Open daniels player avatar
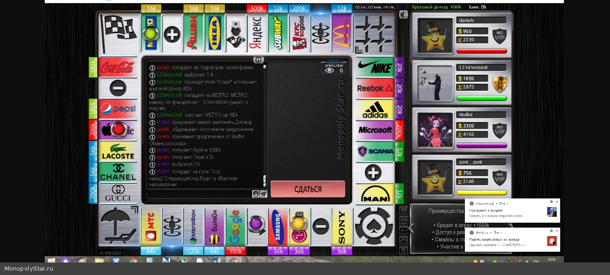 click(435, 35)
